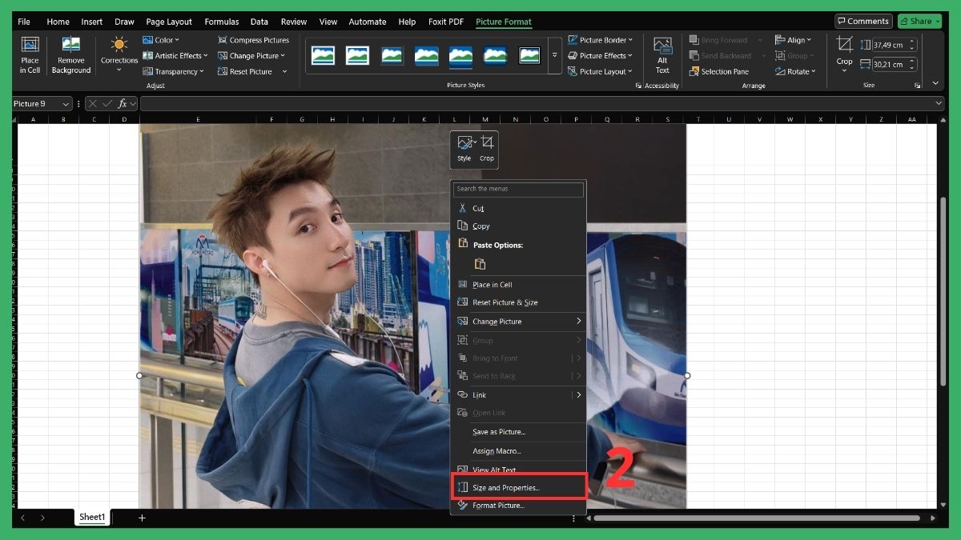The image size is (961, 540).
Task: Click the Remove Background tool
Action: click(x=70, y=56)
